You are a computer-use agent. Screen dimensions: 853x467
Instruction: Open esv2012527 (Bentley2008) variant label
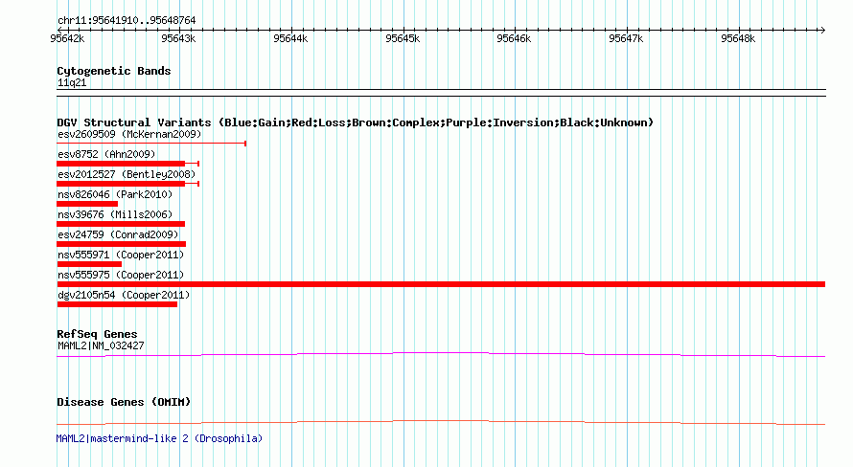click(x=127, y=174)
